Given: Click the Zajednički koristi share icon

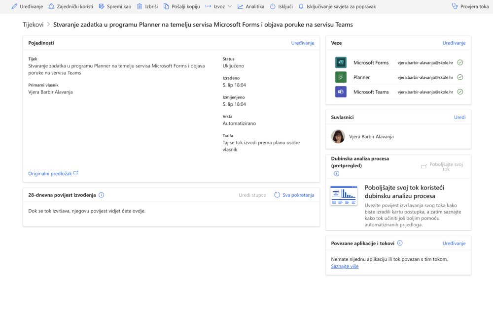Looking at the screenshot, I should pos(51,6).
